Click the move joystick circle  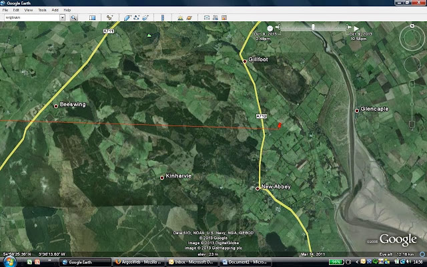pos(412,65)
